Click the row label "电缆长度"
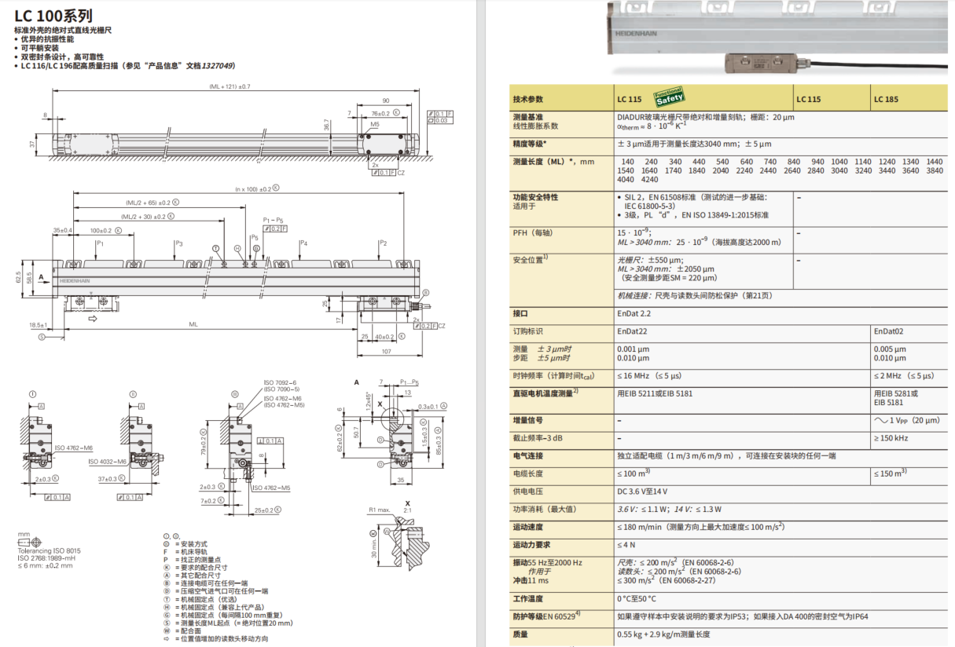Viewport: 955px width, 647px height. (527, 473)
